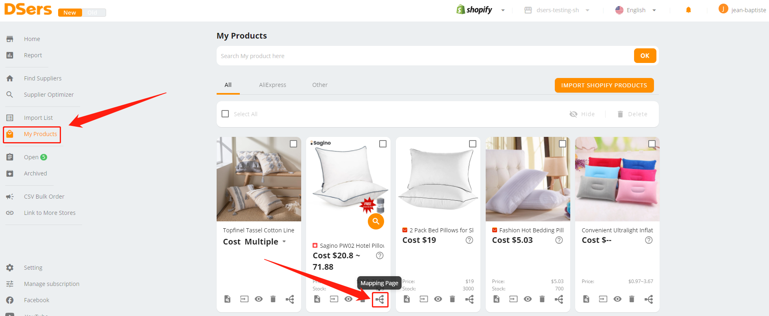This screenshot has width=769, height=316.
Task: Check the Select All checkbox
Action: pos(225,114)
